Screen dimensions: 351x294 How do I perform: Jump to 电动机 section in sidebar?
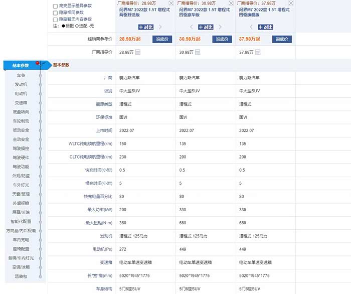coord(21,94)
